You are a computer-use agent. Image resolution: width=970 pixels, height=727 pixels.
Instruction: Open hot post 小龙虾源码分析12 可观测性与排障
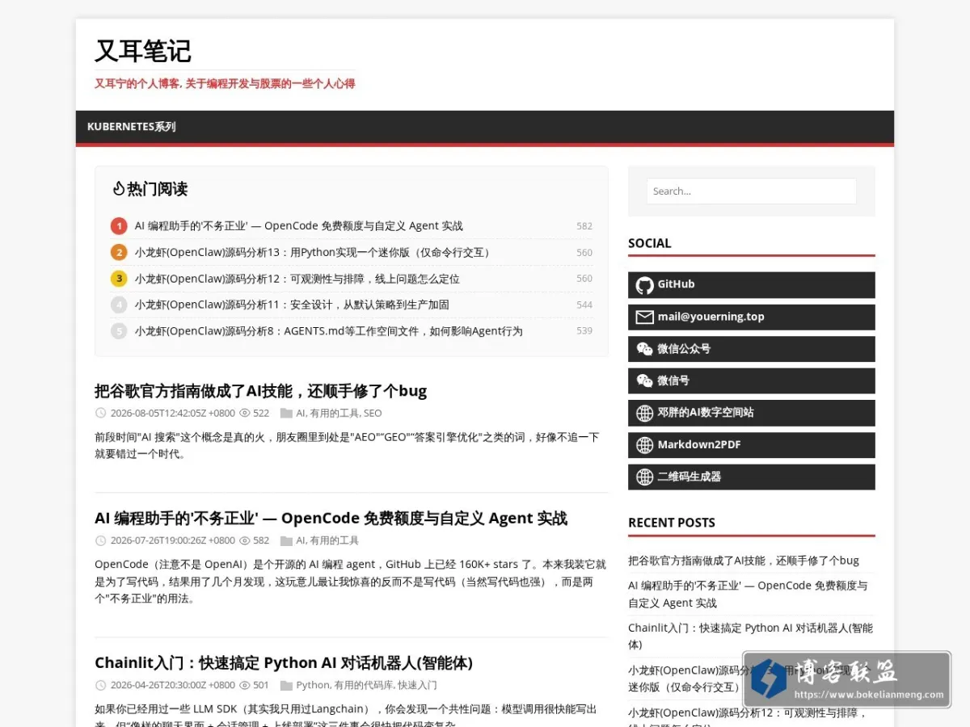[x=297, y=279]
